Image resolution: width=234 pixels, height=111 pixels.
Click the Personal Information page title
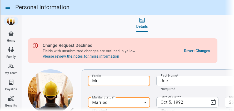point(42,7)
